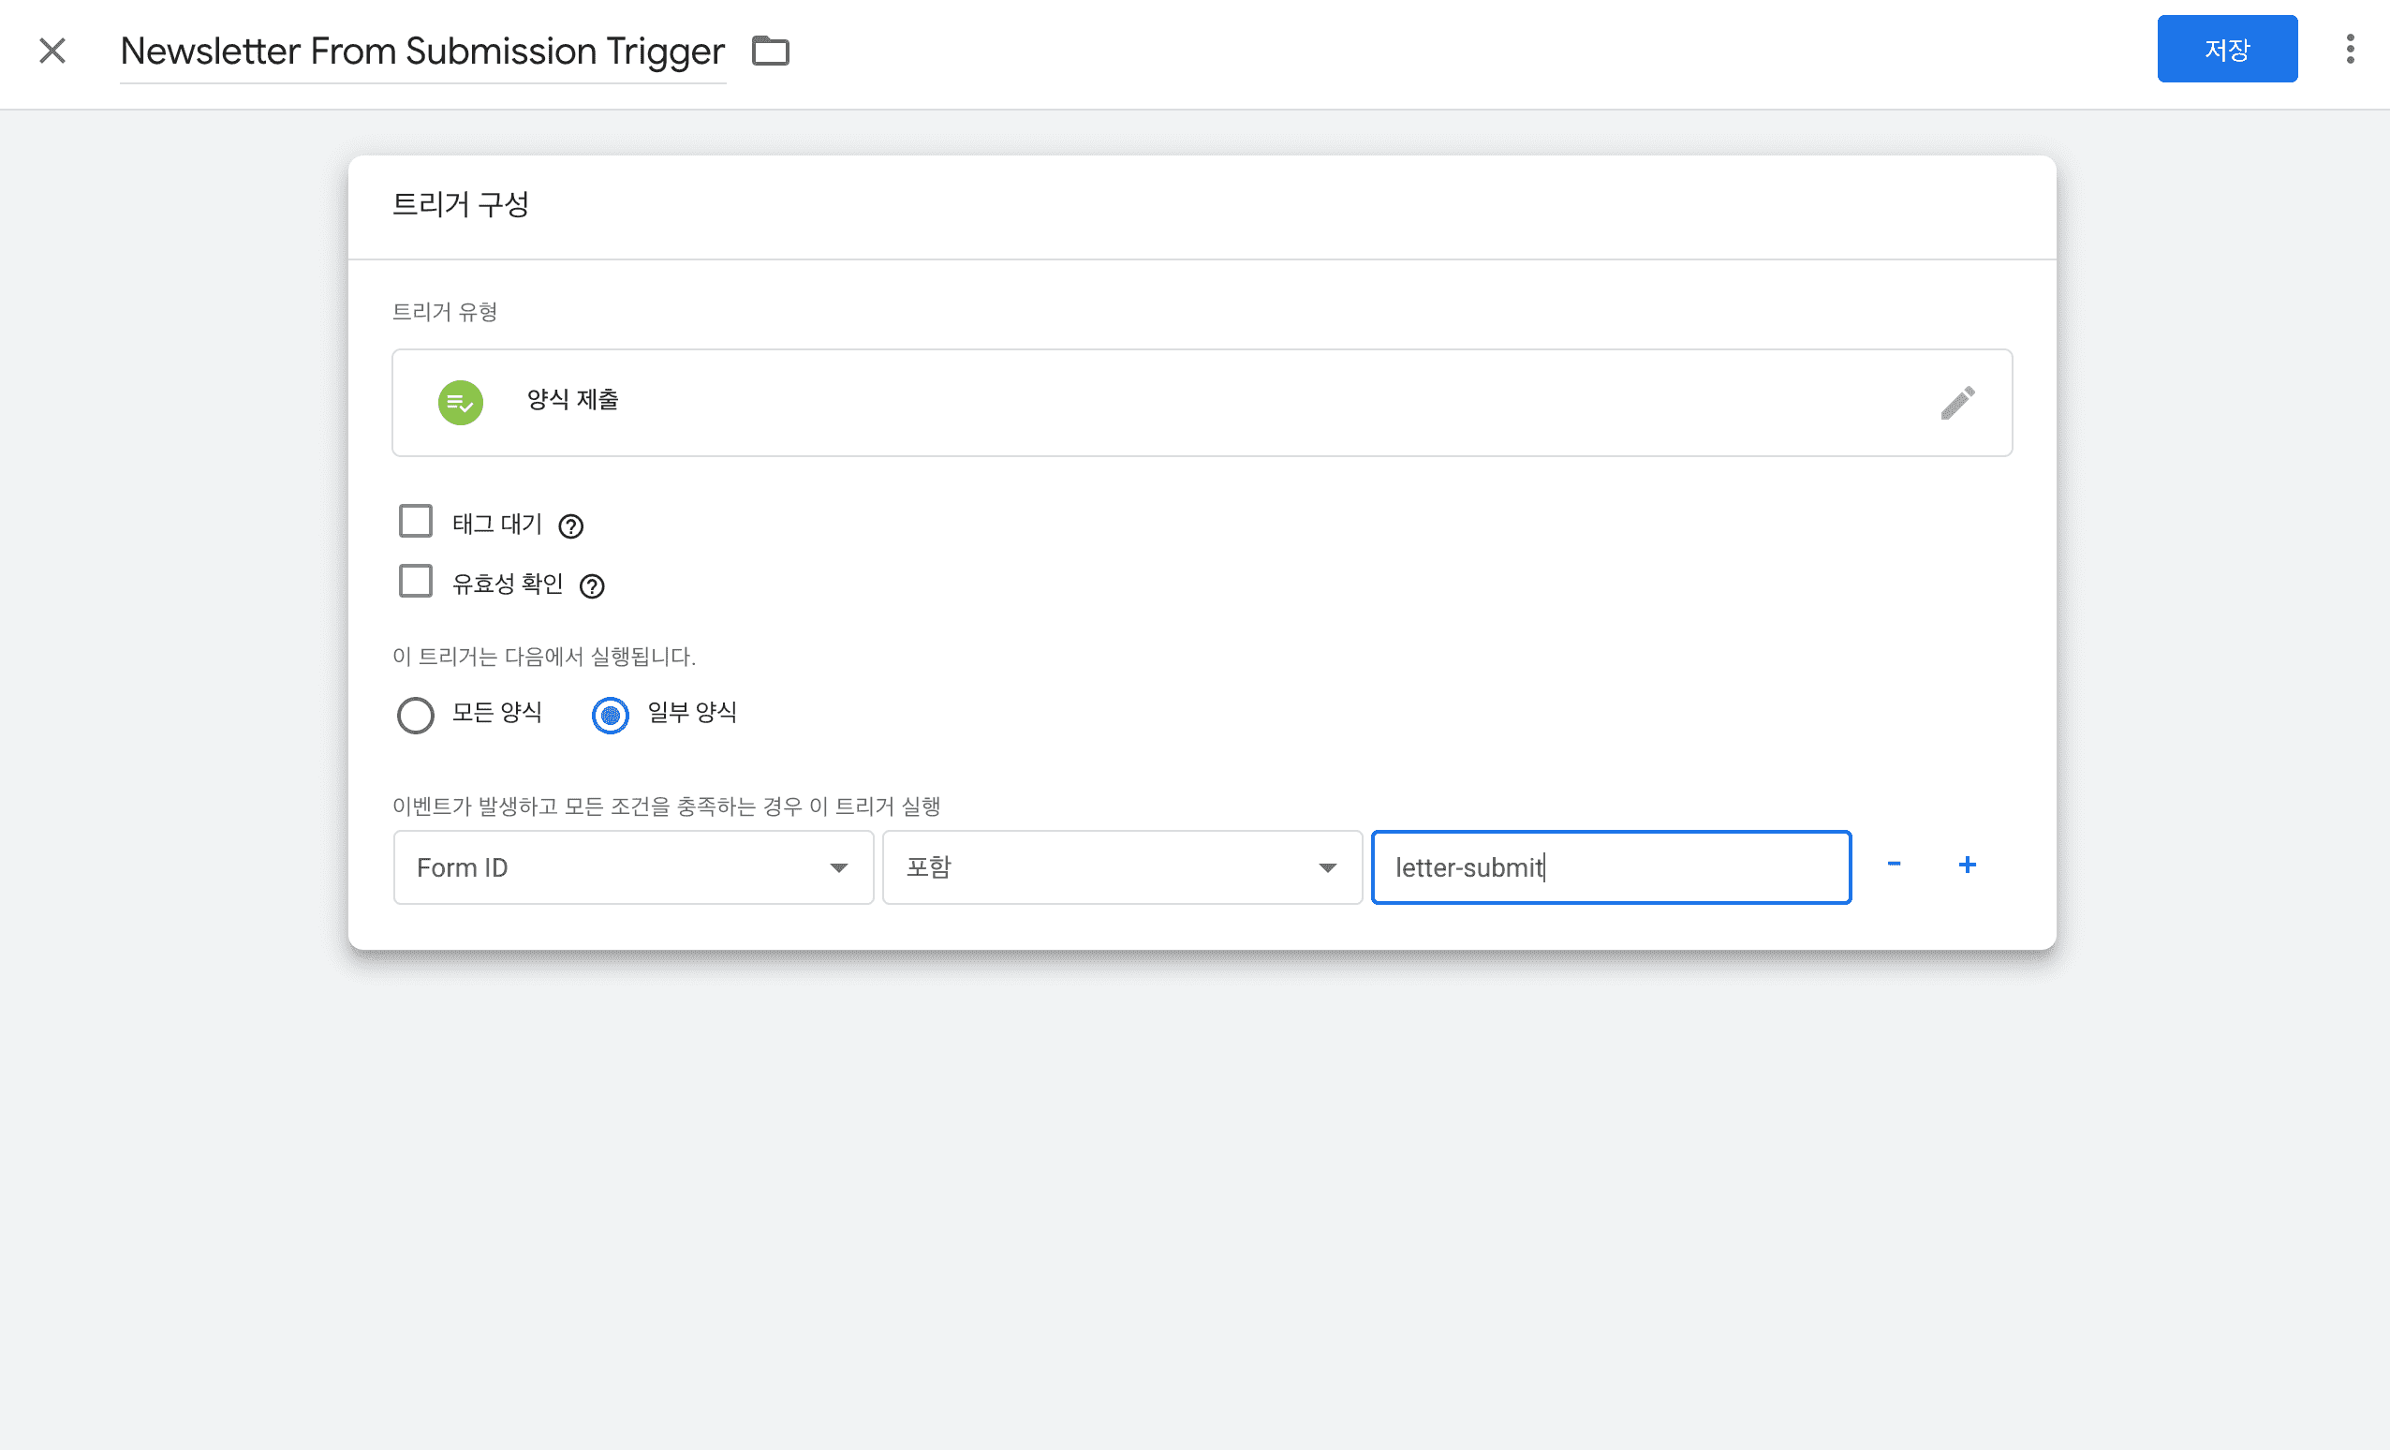Open help icon next to 태그 대기

coord(571,525)
